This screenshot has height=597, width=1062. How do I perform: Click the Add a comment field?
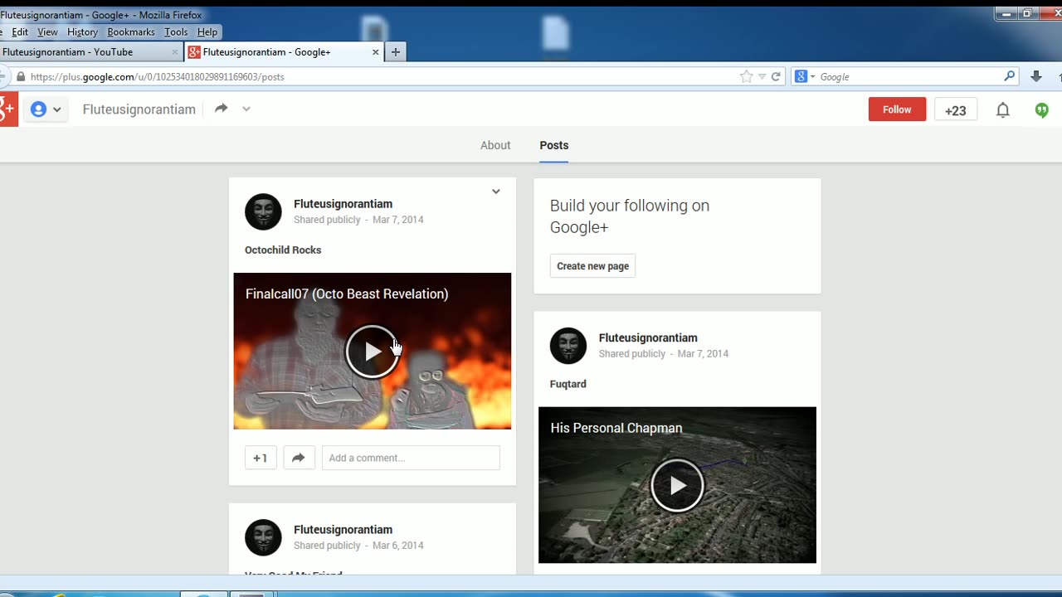pyautogui.click(x=411, y=458)
